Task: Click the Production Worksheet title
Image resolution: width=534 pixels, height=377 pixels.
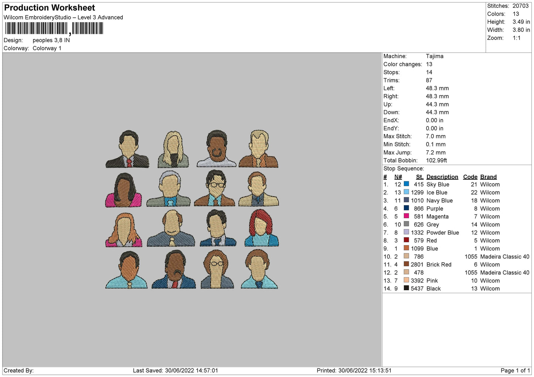Action: click(50, 8)
